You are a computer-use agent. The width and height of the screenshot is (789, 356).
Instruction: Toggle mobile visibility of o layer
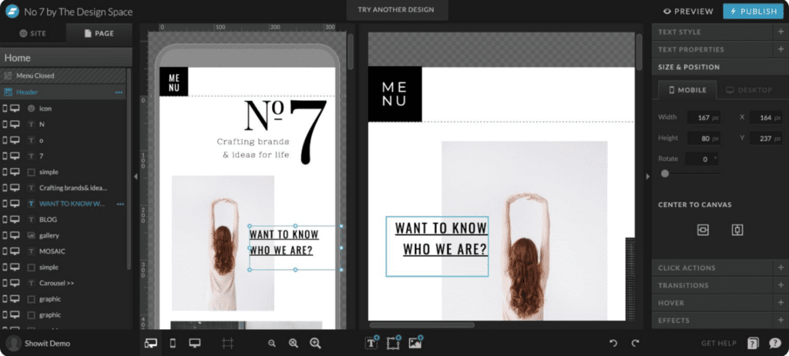tap(5, 140)
